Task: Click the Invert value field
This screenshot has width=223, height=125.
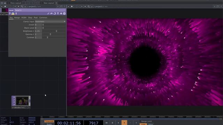Action: pyautogui.click(x=38, y=25)
